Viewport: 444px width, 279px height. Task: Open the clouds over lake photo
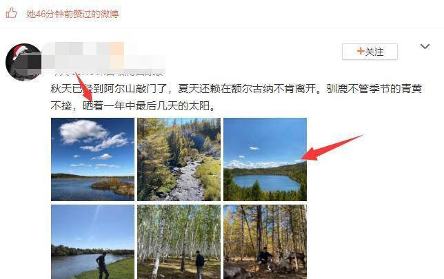(92, 159)
